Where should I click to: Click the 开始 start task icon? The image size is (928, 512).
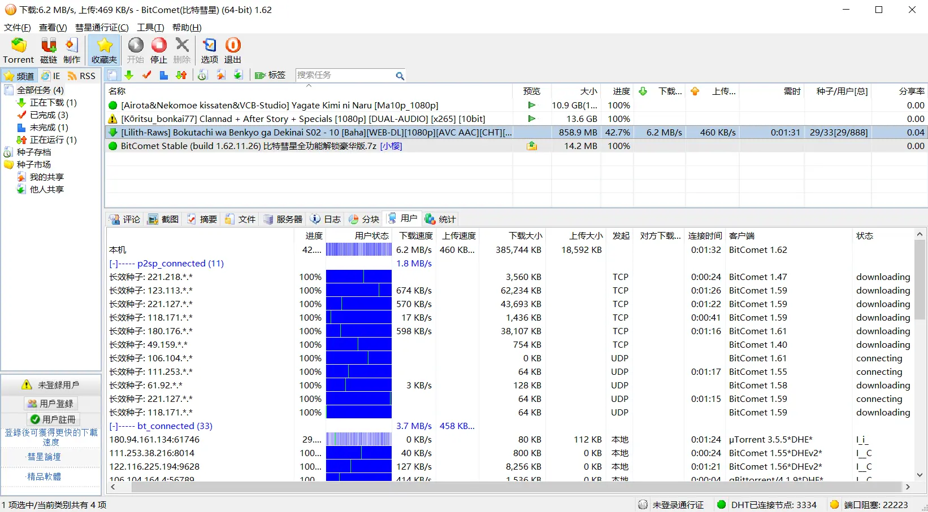click(x=136, y=50)
